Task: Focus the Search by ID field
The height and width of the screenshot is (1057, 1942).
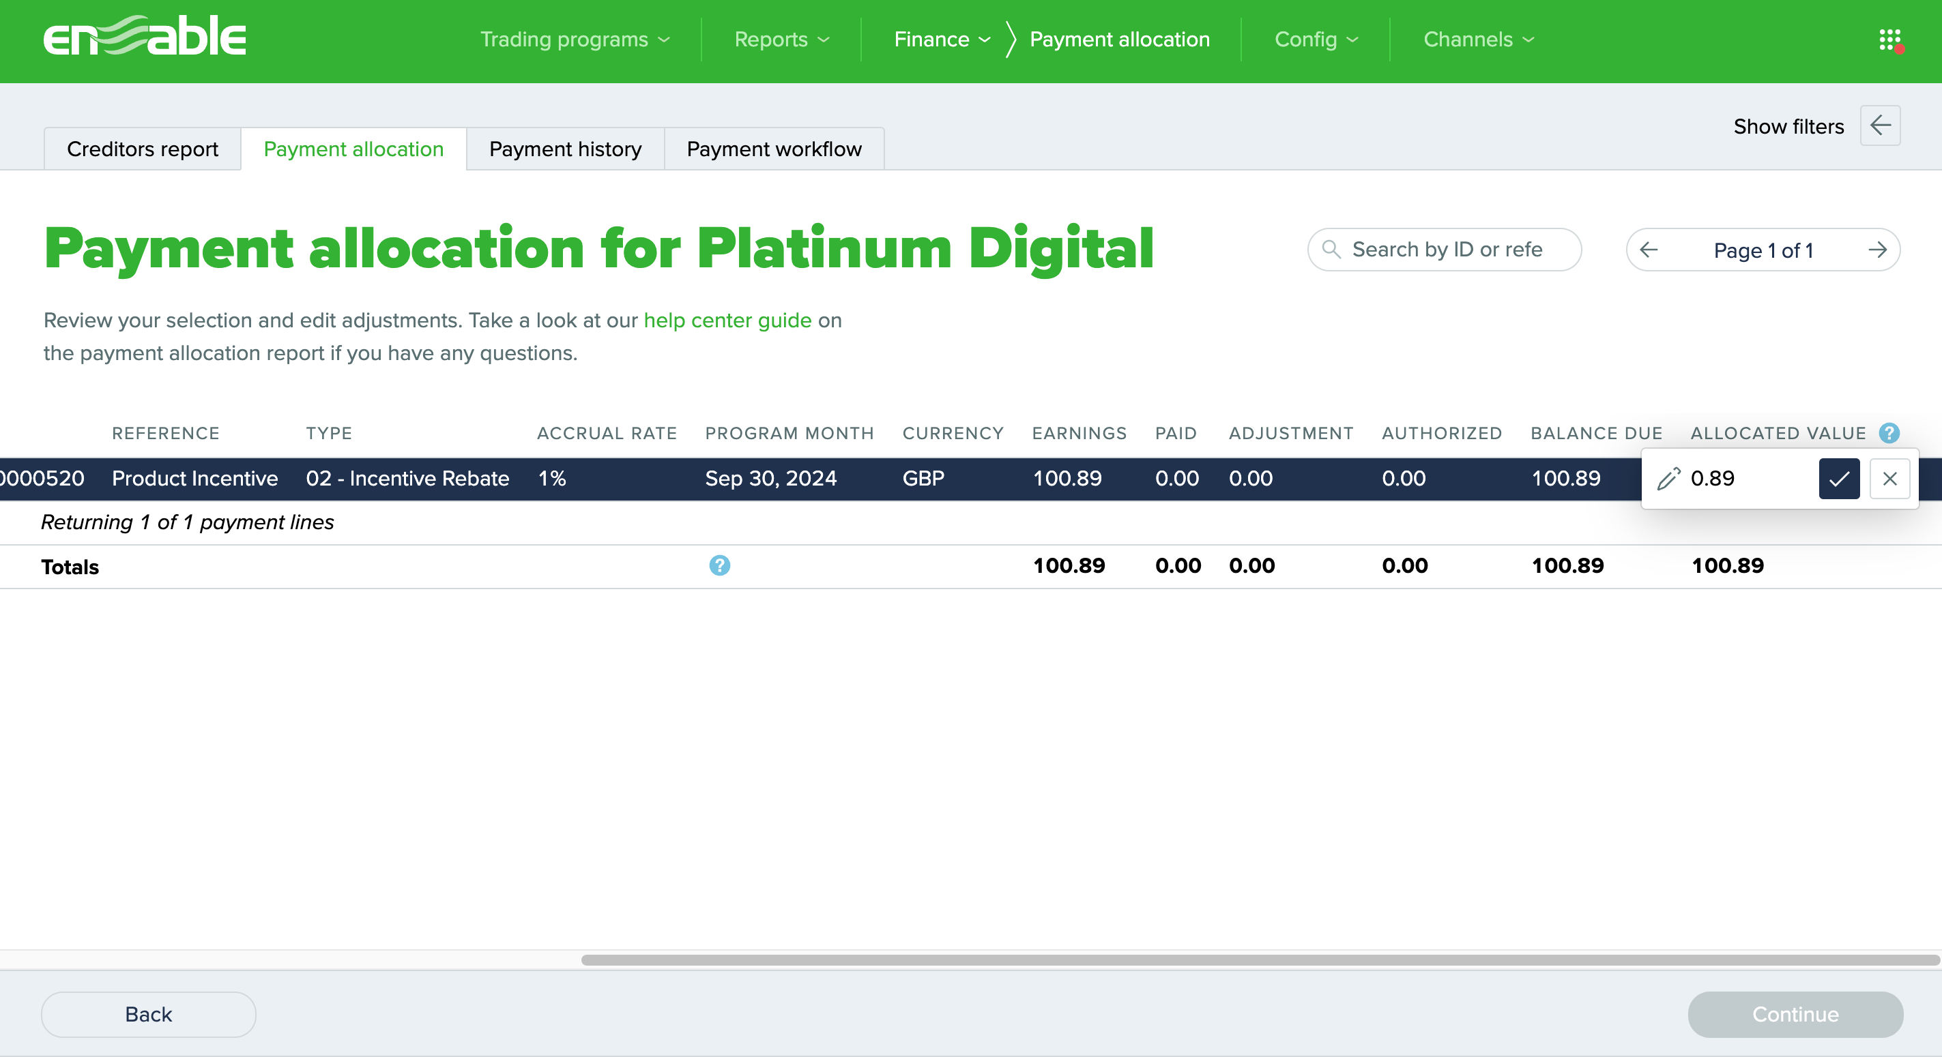Action: (1445, 250)
